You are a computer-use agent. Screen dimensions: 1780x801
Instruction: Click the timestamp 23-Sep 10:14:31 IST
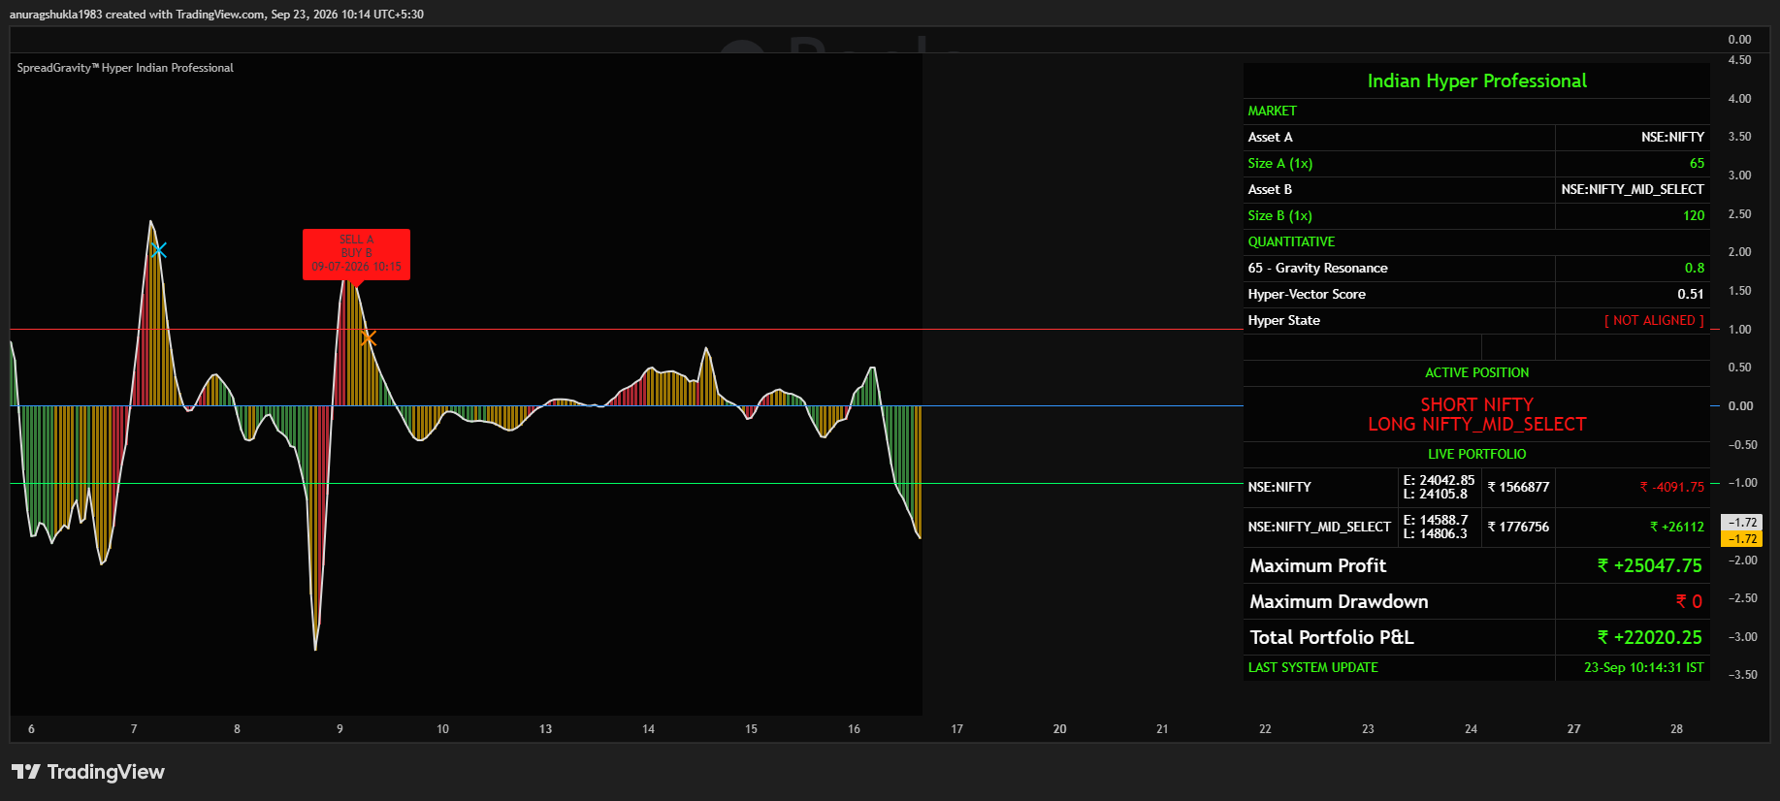(x=1643, y=668)
